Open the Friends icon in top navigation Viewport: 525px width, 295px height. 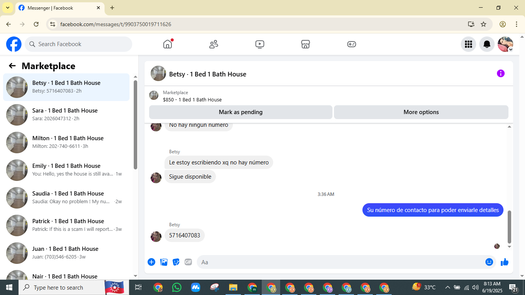[x=214, y=44]
